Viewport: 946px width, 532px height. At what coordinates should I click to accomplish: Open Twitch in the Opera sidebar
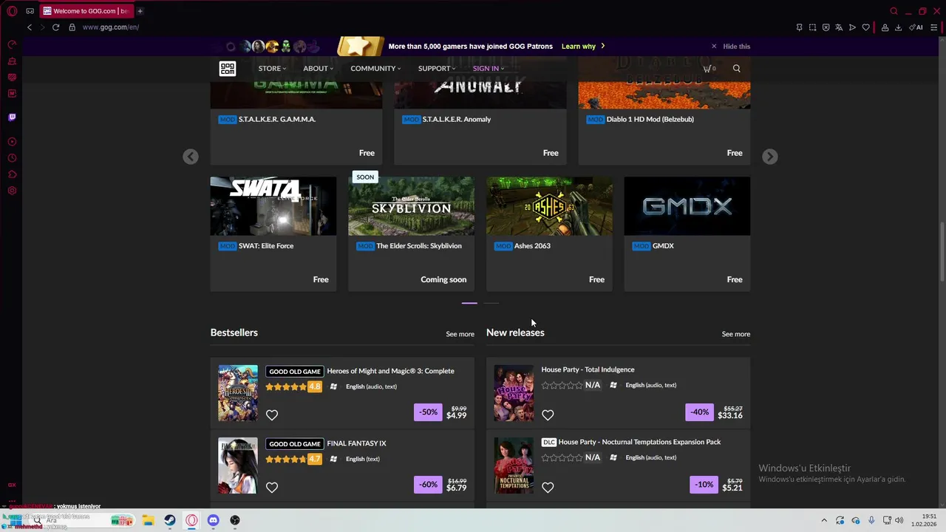tap(12, 117)
